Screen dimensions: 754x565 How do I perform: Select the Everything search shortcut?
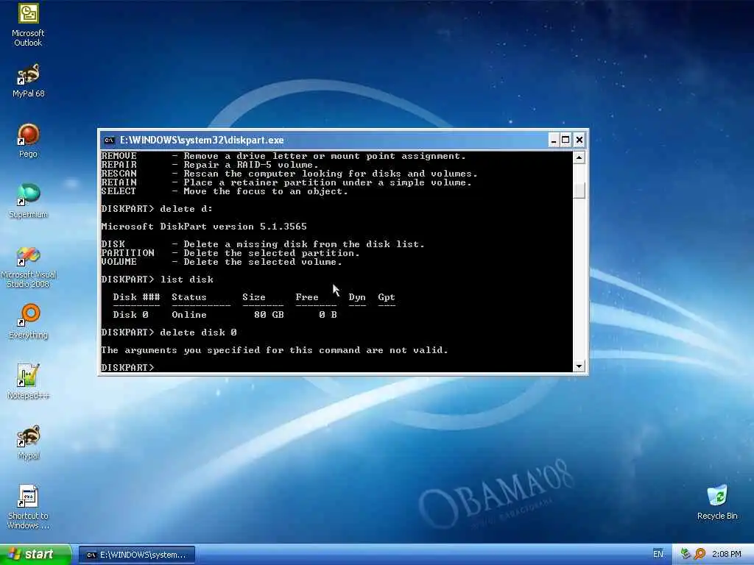pos(28,322)
